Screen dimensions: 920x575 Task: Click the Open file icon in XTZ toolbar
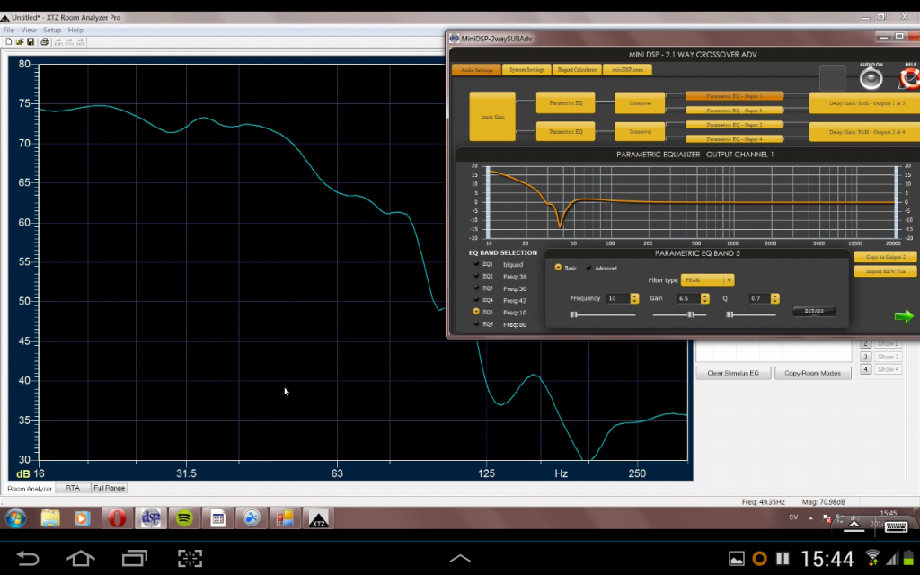(20, 42)
